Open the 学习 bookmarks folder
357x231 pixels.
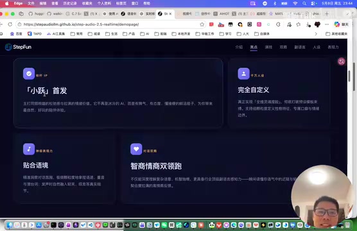225,33
